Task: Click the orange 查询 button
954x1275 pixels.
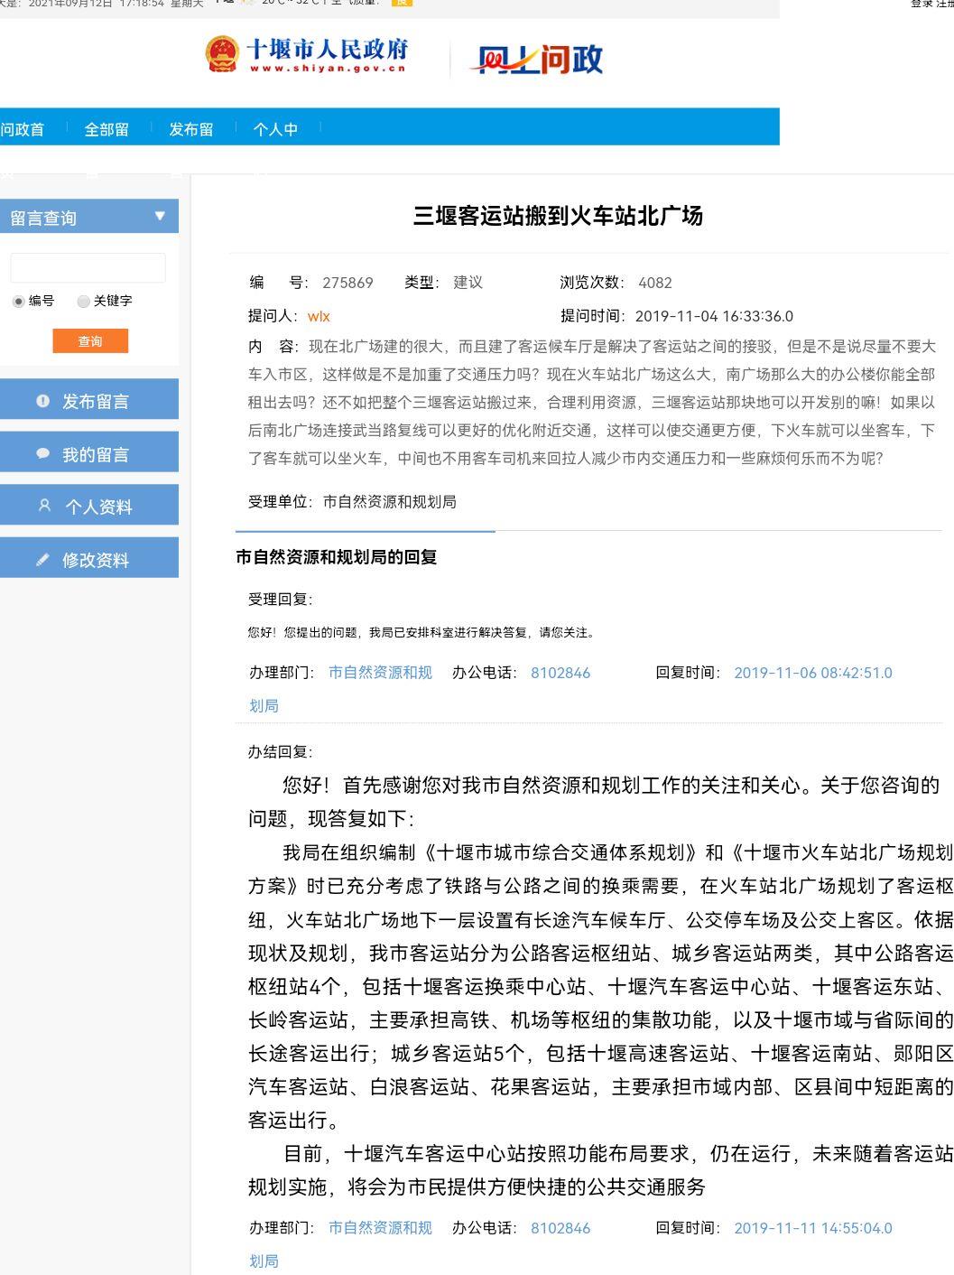Action: (90, 341)
